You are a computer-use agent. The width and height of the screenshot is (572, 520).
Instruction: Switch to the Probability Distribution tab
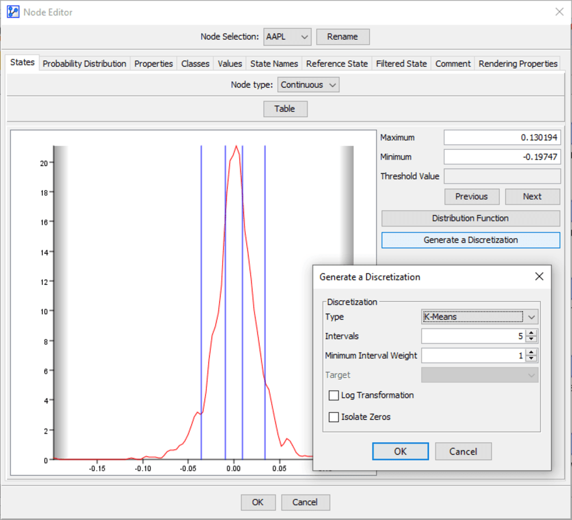[x=85, y=64]
